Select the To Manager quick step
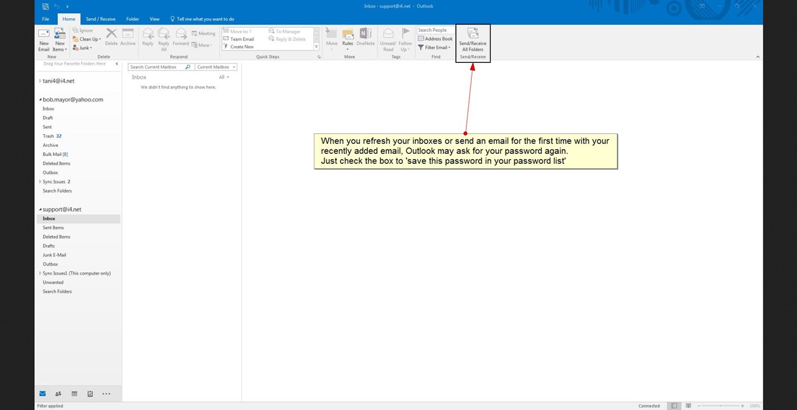The width and height of the screenshot is (797, 410). click(x=285, y=31)
